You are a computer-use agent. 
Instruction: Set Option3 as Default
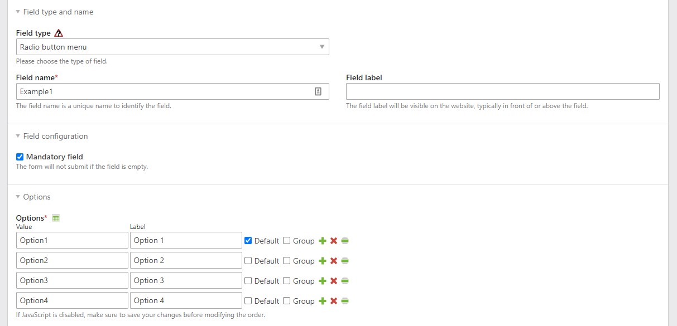(248, 281)
